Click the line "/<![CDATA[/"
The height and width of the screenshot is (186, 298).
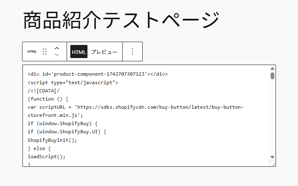43,91
